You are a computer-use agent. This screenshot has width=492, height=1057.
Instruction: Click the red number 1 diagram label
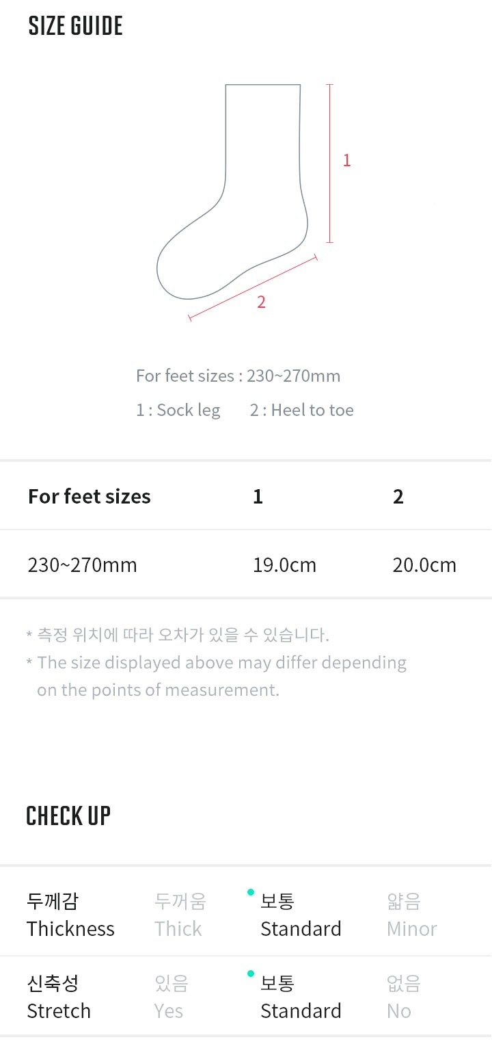pyautogui.click(x=346, y=161)
